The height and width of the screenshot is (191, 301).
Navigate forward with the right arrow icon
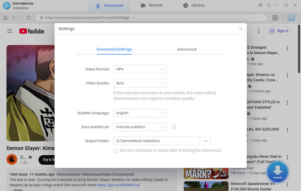[21, 18]
